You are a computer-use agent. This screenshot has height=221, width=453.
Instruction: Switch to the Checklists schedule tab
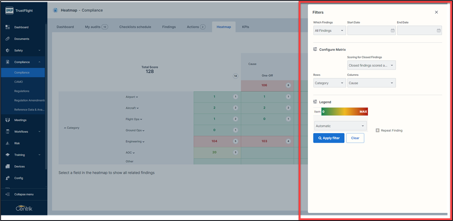(135, 27)
